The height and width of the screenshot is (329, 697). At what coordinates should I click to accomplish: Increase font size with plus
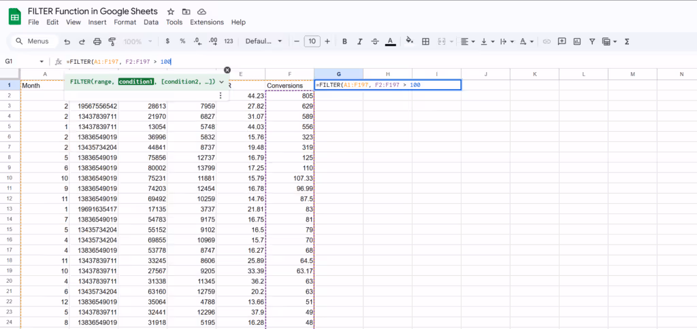click(x=327, y=41)
